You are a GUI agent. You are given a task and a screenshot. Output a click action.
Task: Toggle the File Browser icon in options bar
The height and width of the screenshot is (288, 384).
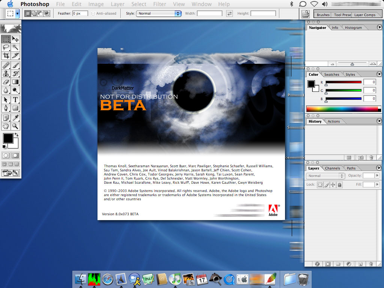coord(305,14)
